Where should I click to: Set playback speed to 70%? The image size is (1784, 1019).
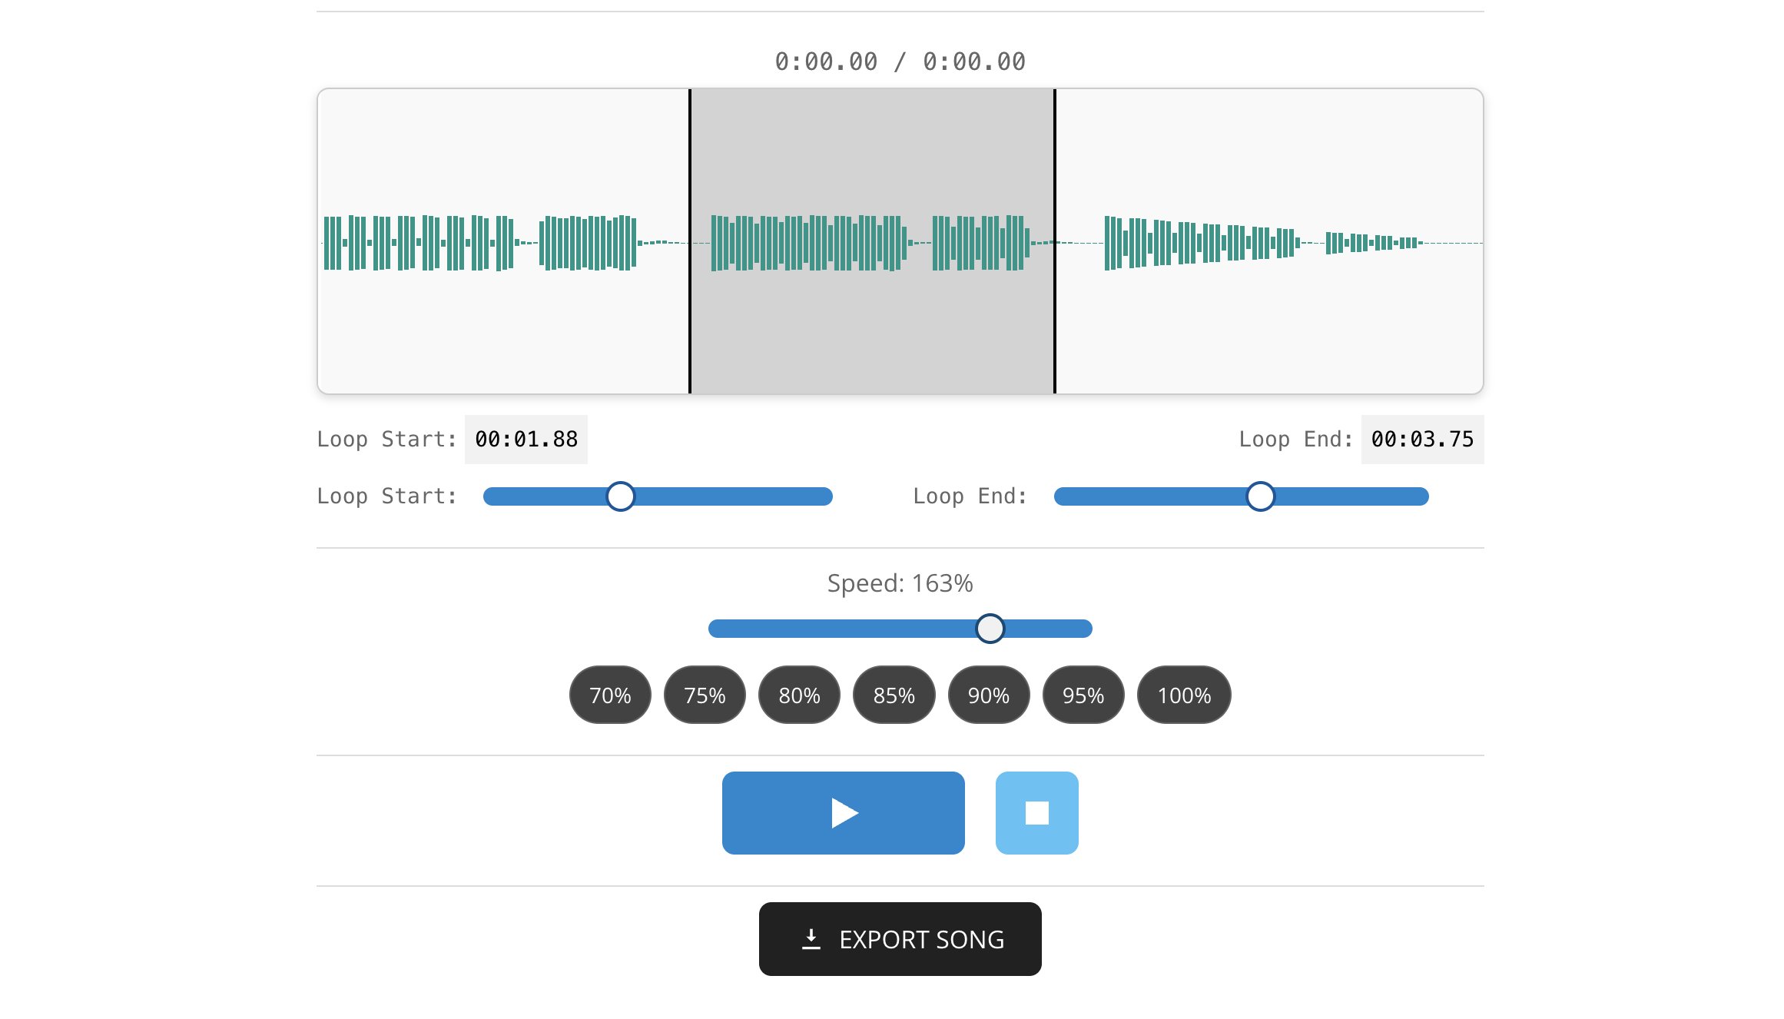609,695
